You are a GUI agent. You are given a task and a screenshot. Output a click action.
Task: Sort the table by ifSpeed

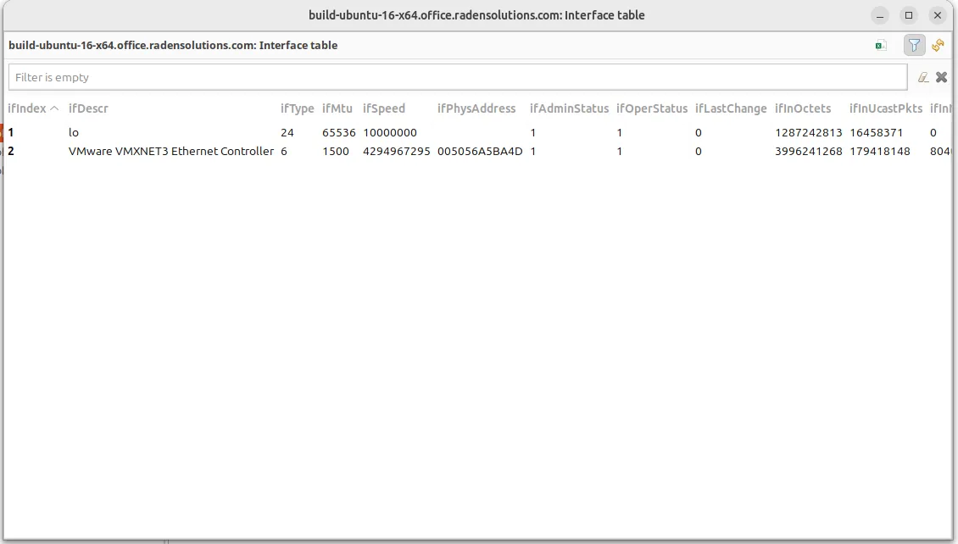[383, 108]
